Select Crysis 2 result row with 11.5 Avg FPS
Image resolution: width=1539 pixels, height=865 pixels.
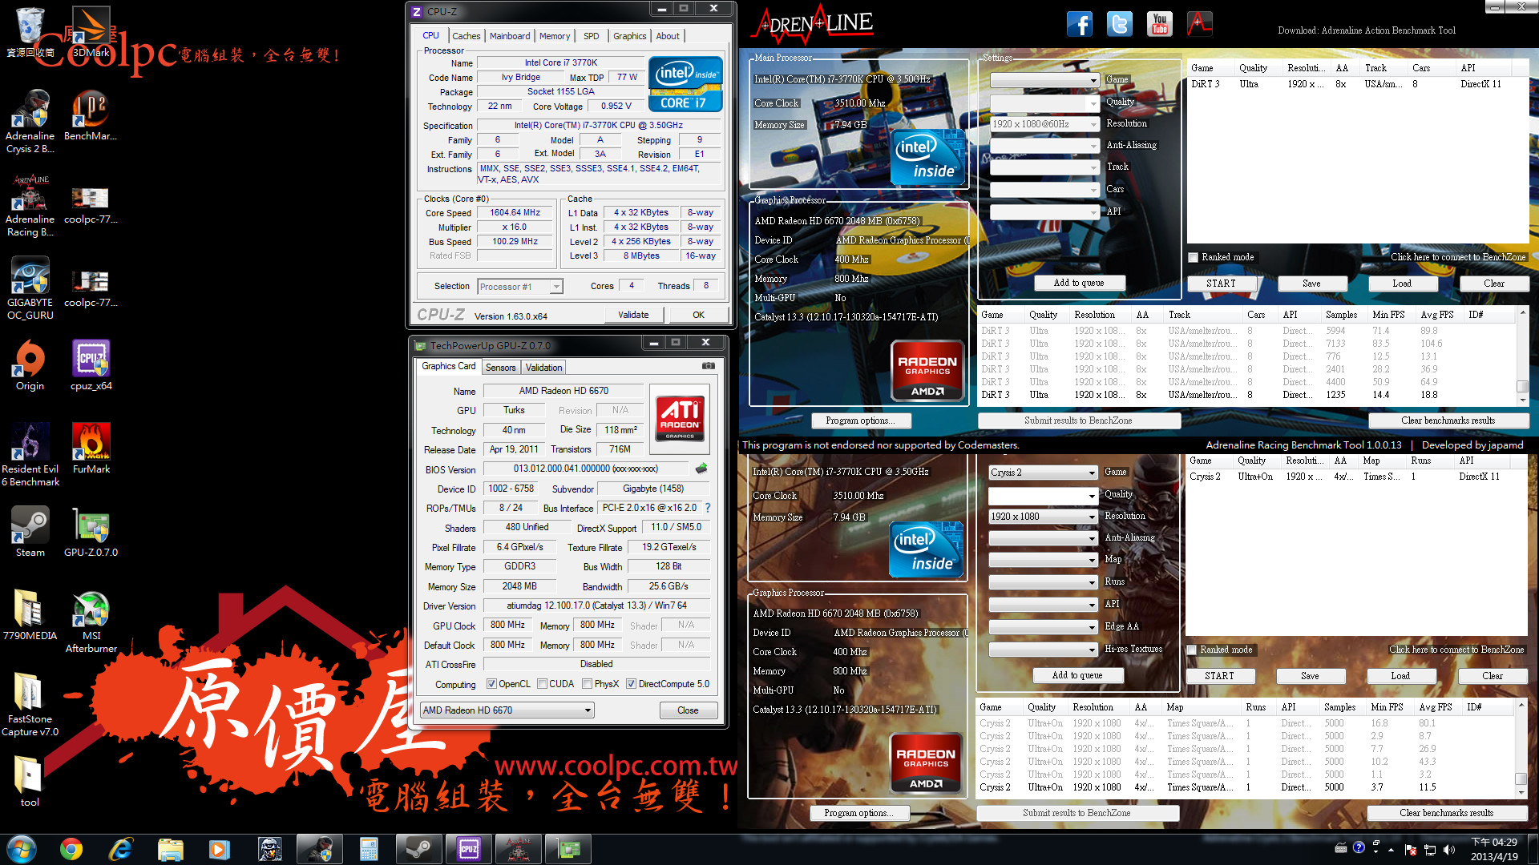pos(1246,787)
